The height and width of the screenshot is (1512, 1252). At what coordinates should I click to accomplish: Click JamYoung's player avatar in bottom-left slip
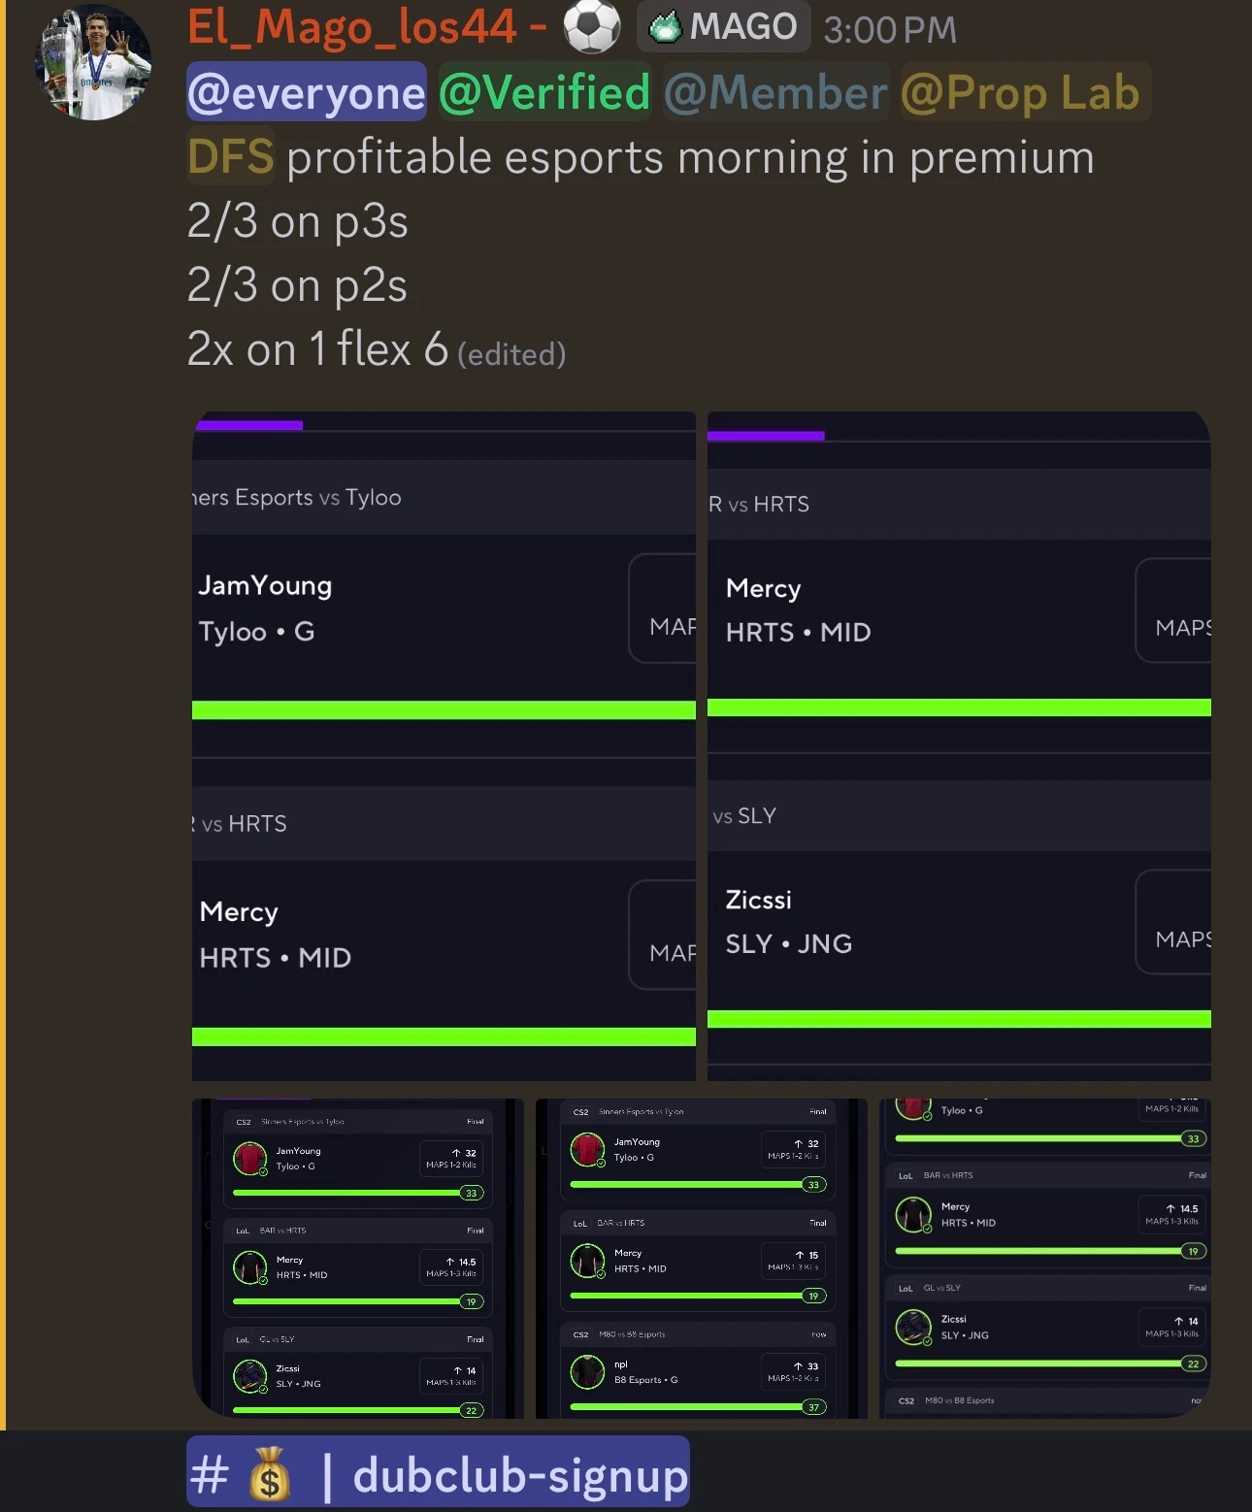click(x=250, y=1158)
